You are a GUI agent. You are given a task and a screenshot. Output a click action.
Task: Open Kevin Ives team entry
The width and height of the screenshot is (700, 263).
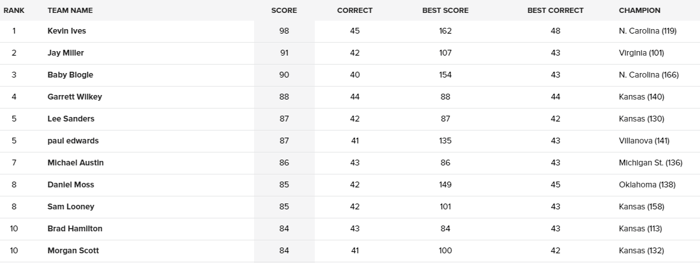[67, 31]
